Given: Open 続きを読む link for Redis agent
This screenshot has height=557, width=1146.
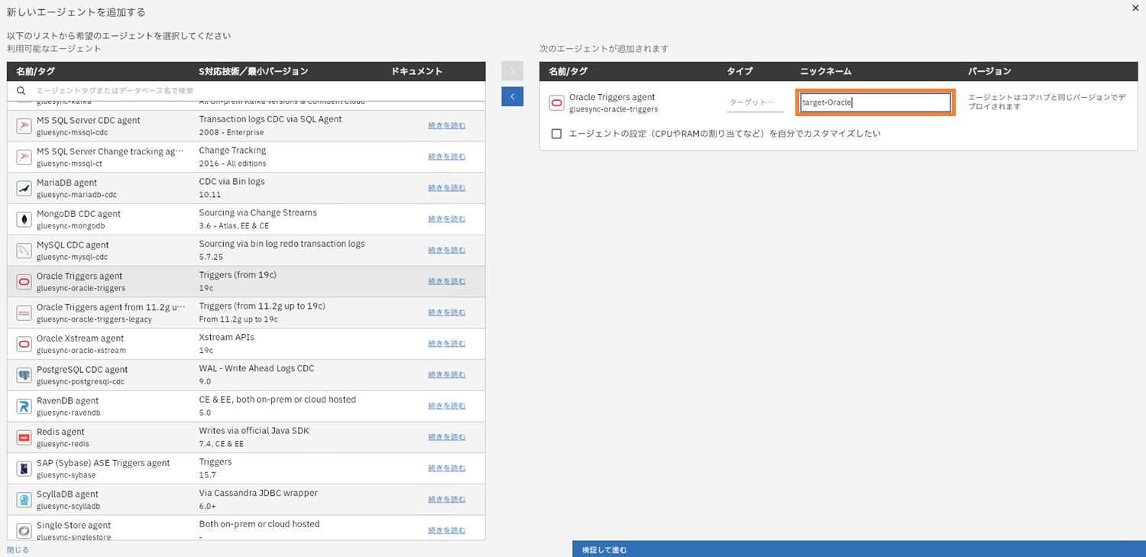Looking at the screenshot, I should click(x=446, y=437).
